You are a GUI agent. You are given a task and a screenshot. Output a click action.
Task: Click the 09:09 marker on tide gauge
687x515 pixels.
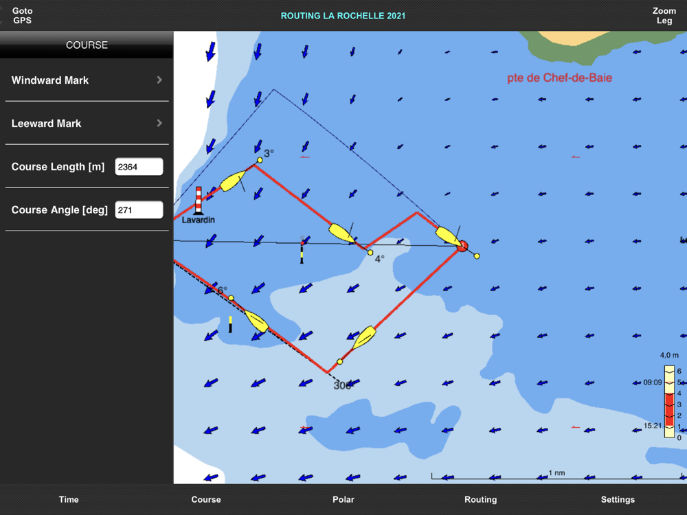coord(653,382)
